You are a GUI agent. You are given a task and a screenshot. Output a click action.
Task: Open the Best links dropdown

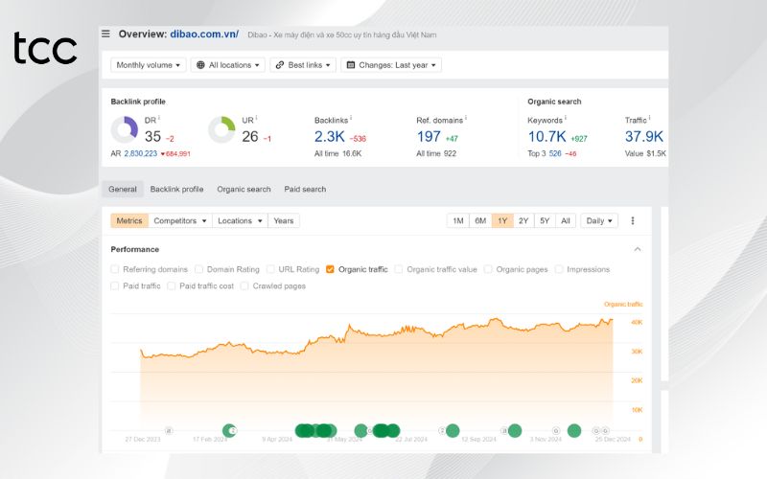pos(303,65)
